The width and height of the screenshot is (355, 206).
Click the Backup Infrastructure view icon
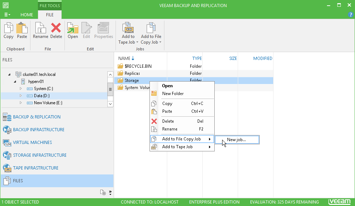coord(7,130)
